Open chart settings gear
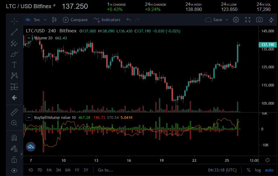Screen dimensions: 278x176 pos(236,20)
